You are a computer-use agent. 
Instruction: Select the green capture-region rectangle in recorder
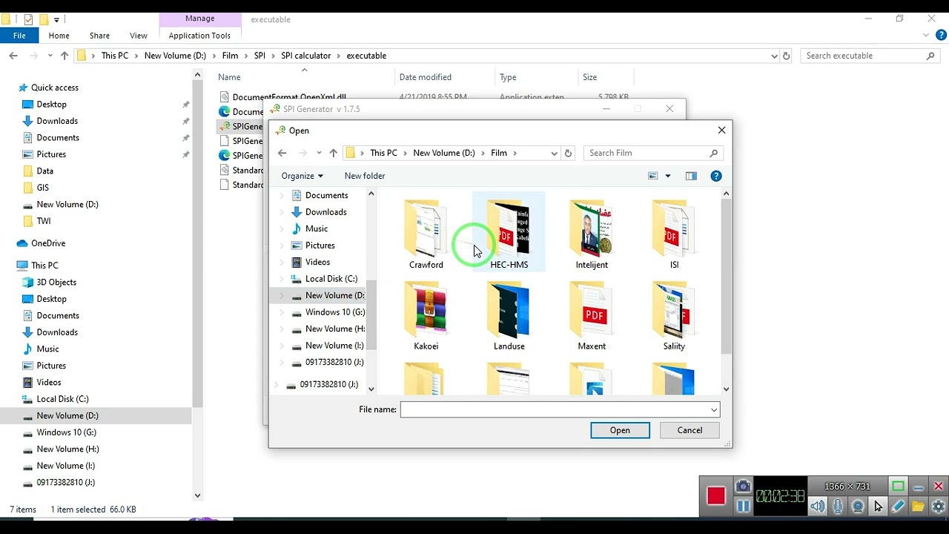[898, 487]
